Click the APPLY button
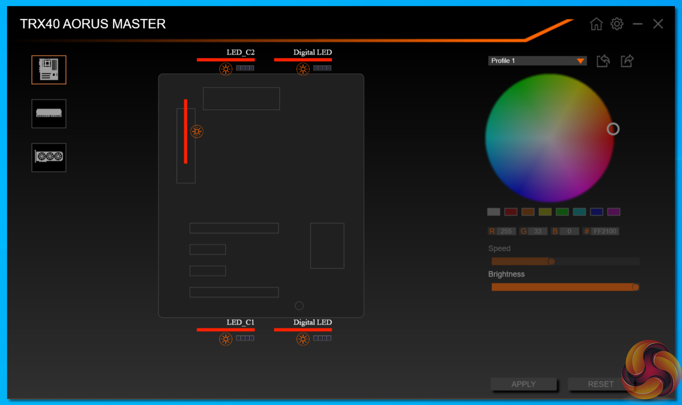682x405 pixels. point(524,384)
